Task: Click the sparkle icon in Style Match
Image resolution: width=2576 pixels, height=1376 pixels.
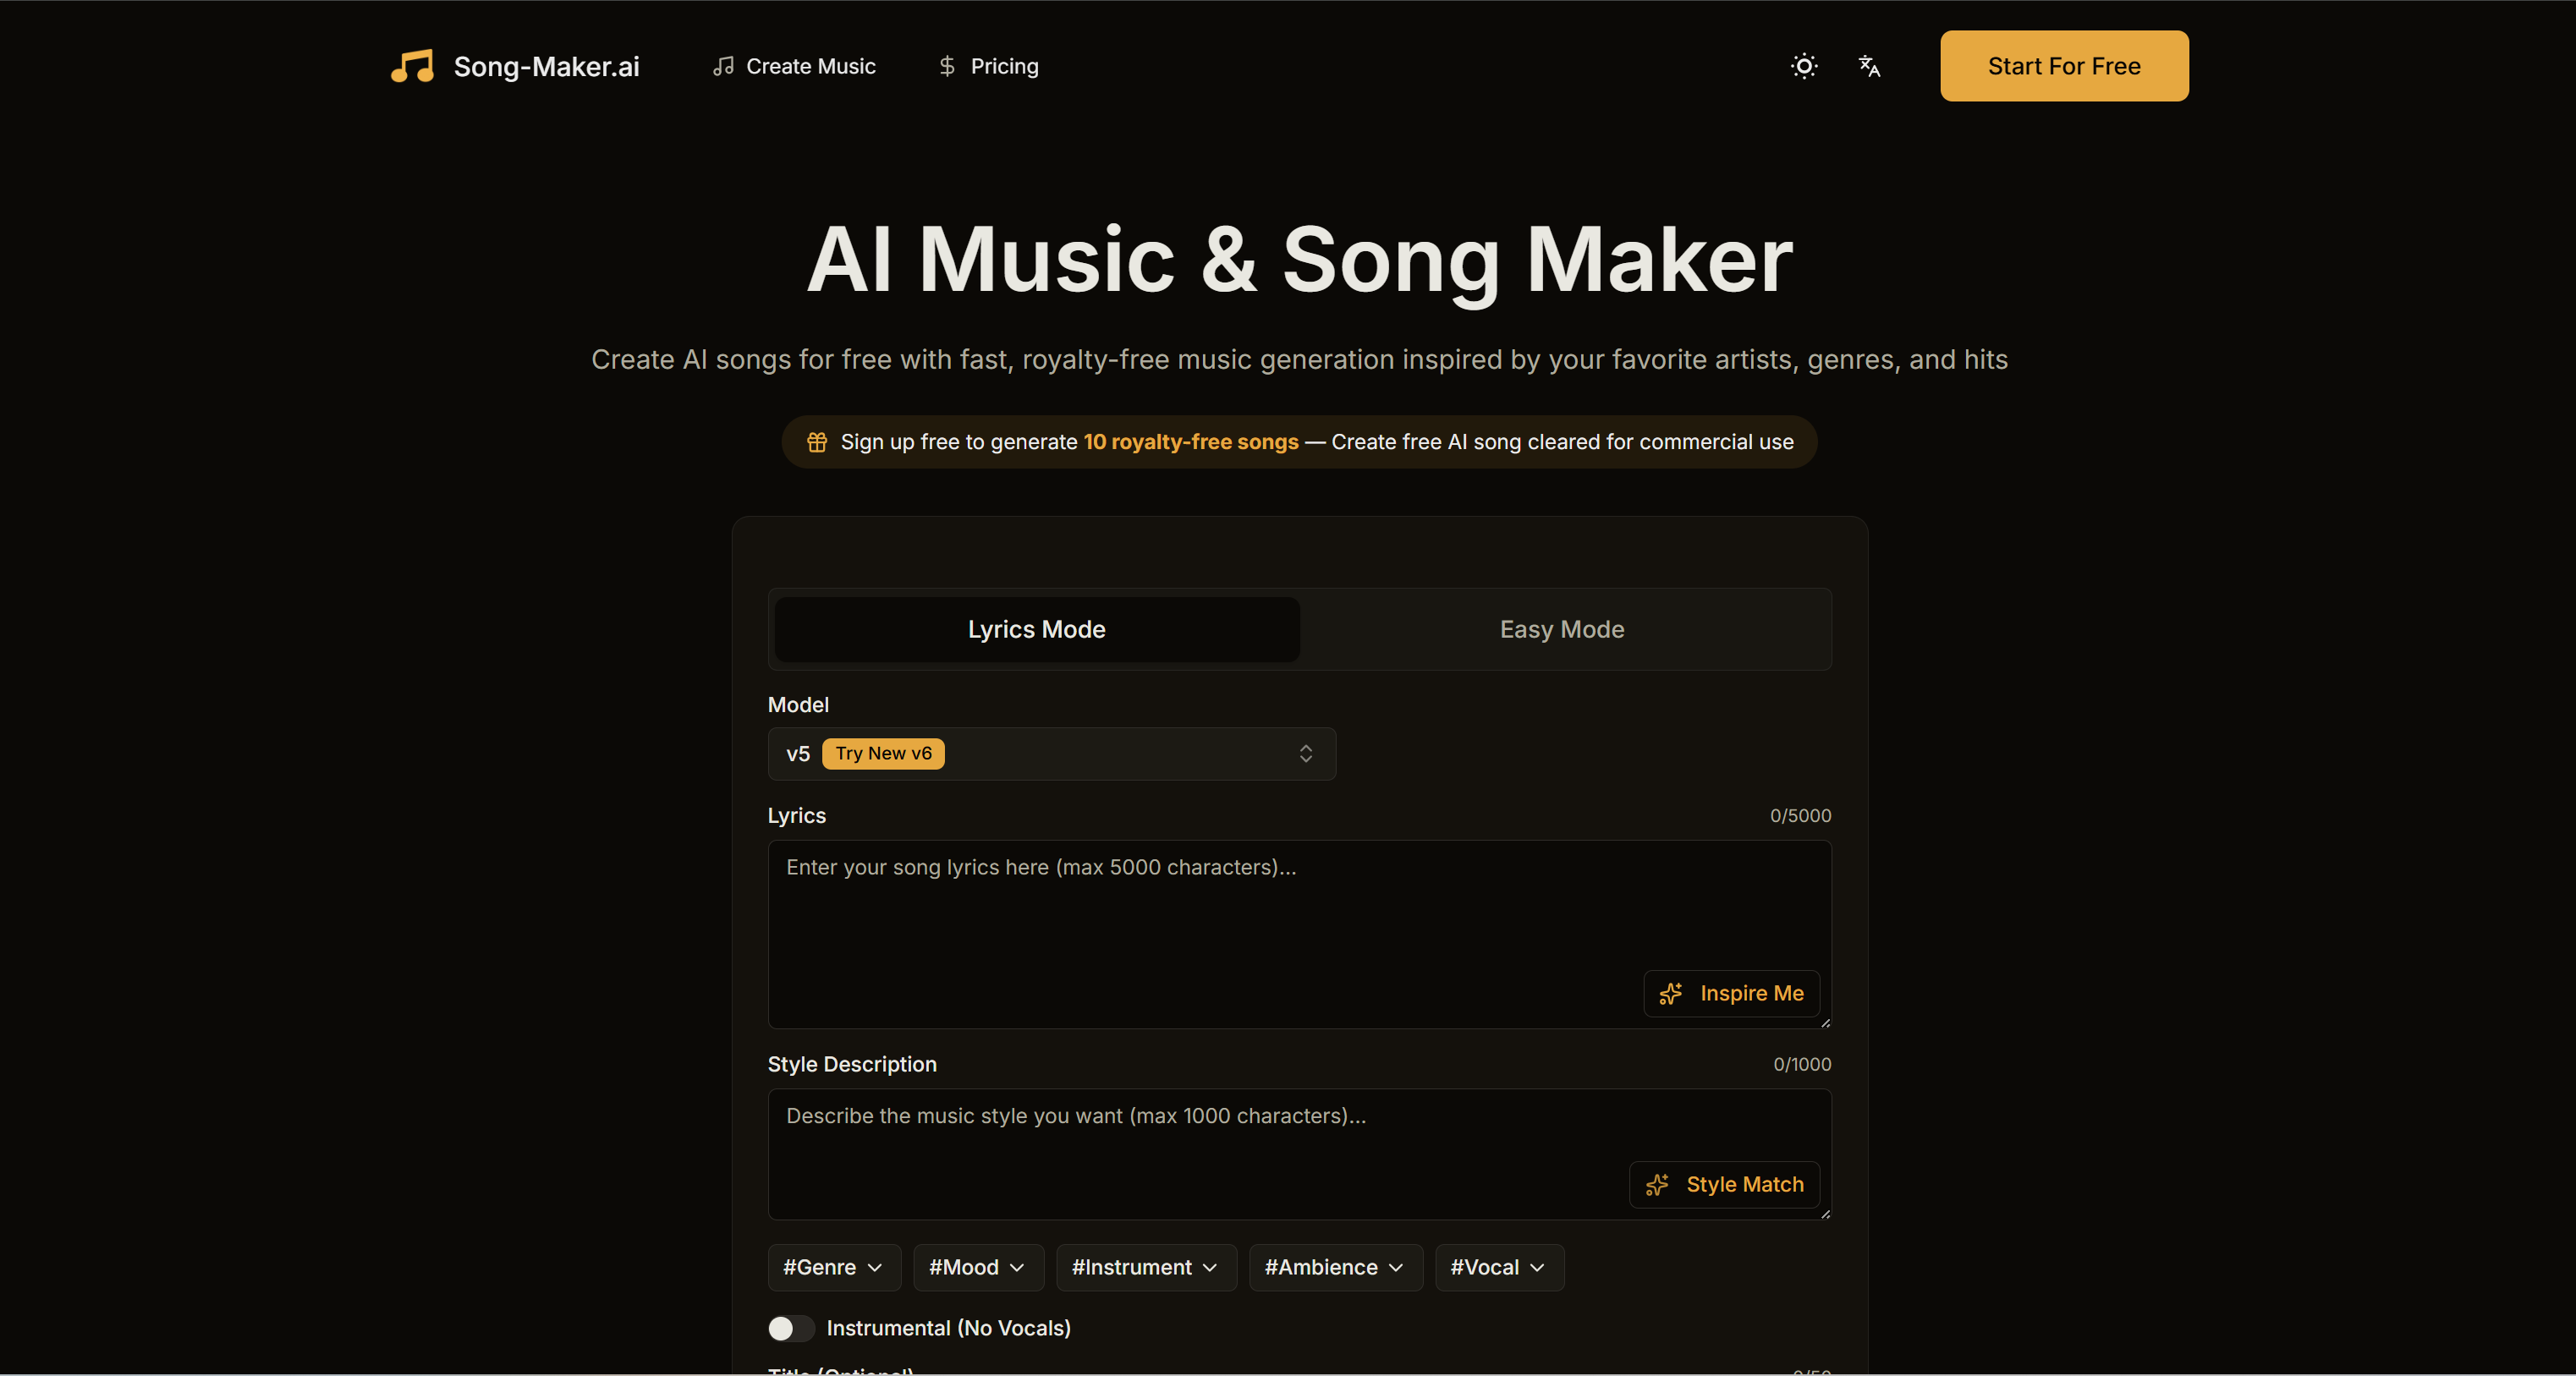Action: tap(1658, 1185)
